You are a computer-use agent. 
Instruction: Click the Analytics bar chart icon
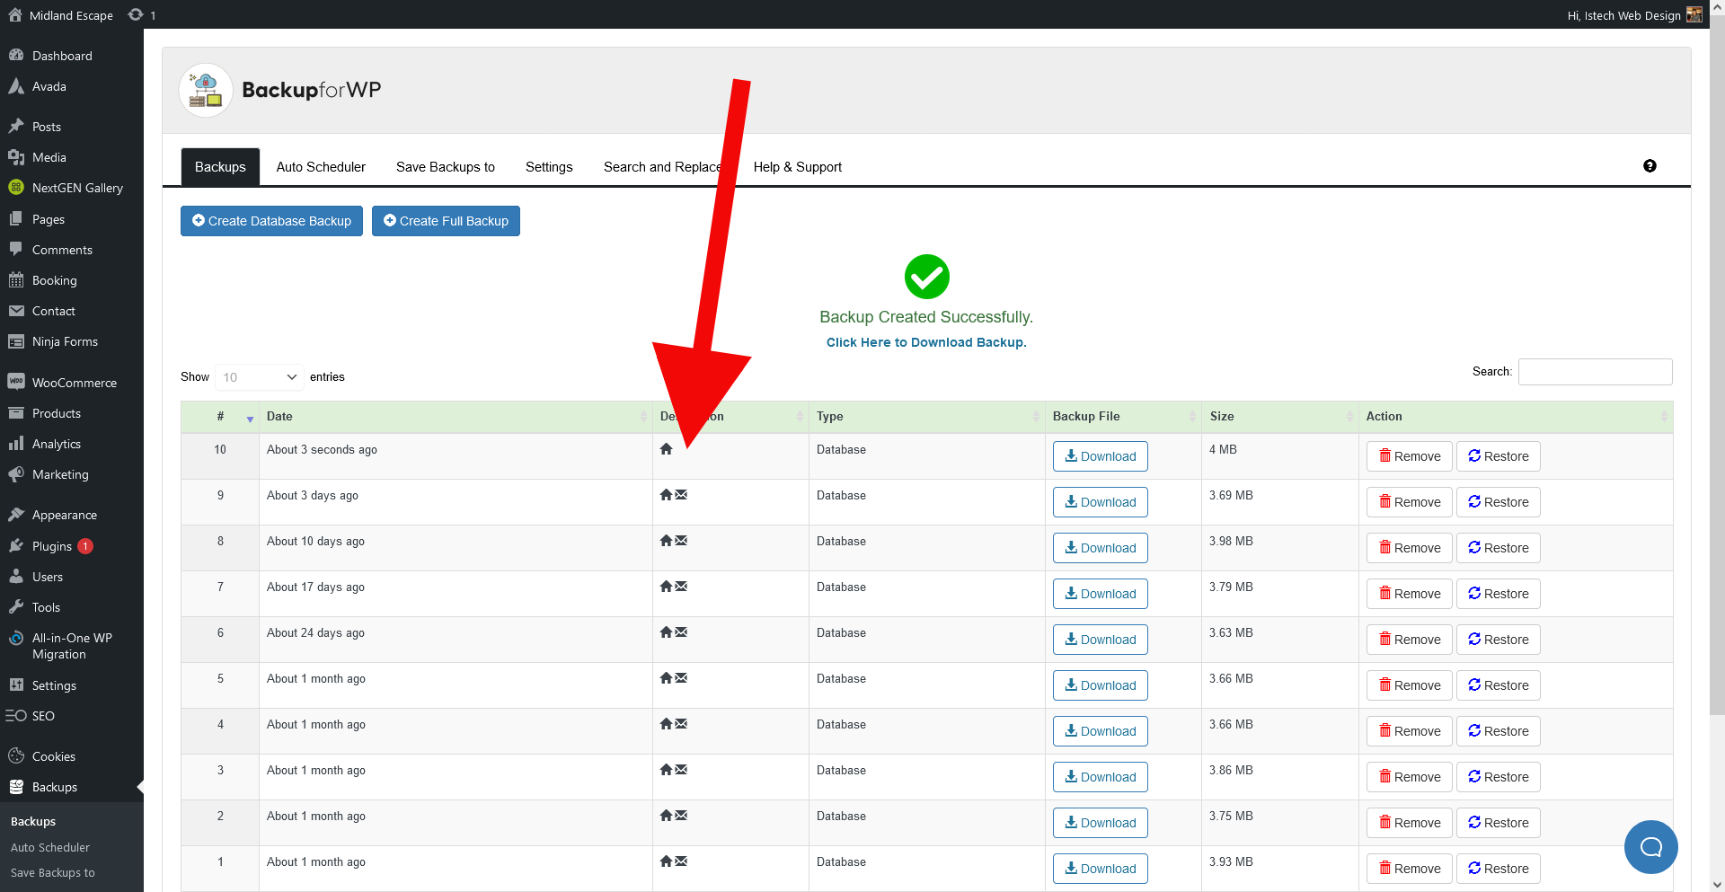[16, 444]
